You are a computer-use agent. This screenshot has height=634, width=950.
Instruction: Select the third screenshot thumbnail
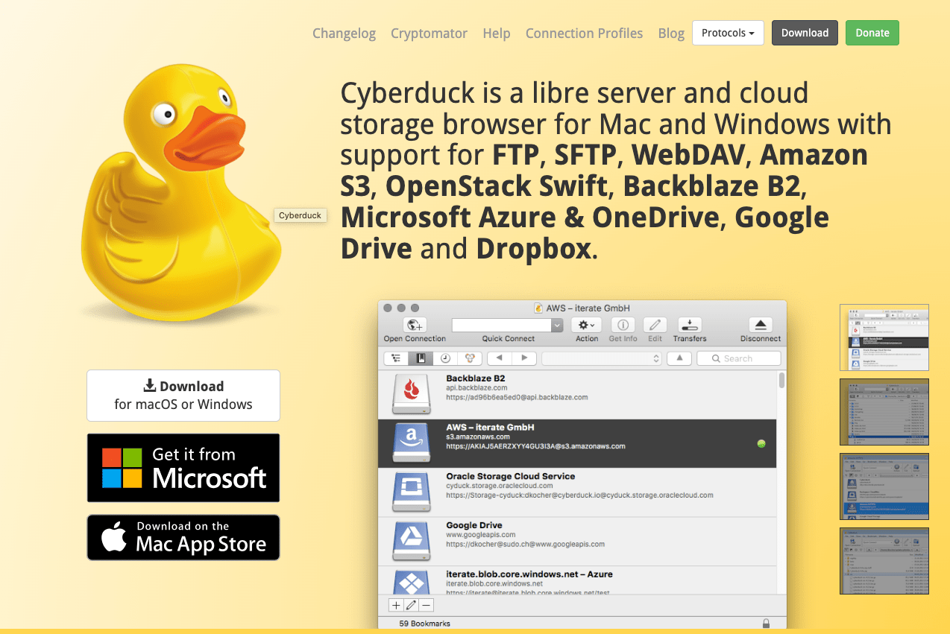coord(884,486)
